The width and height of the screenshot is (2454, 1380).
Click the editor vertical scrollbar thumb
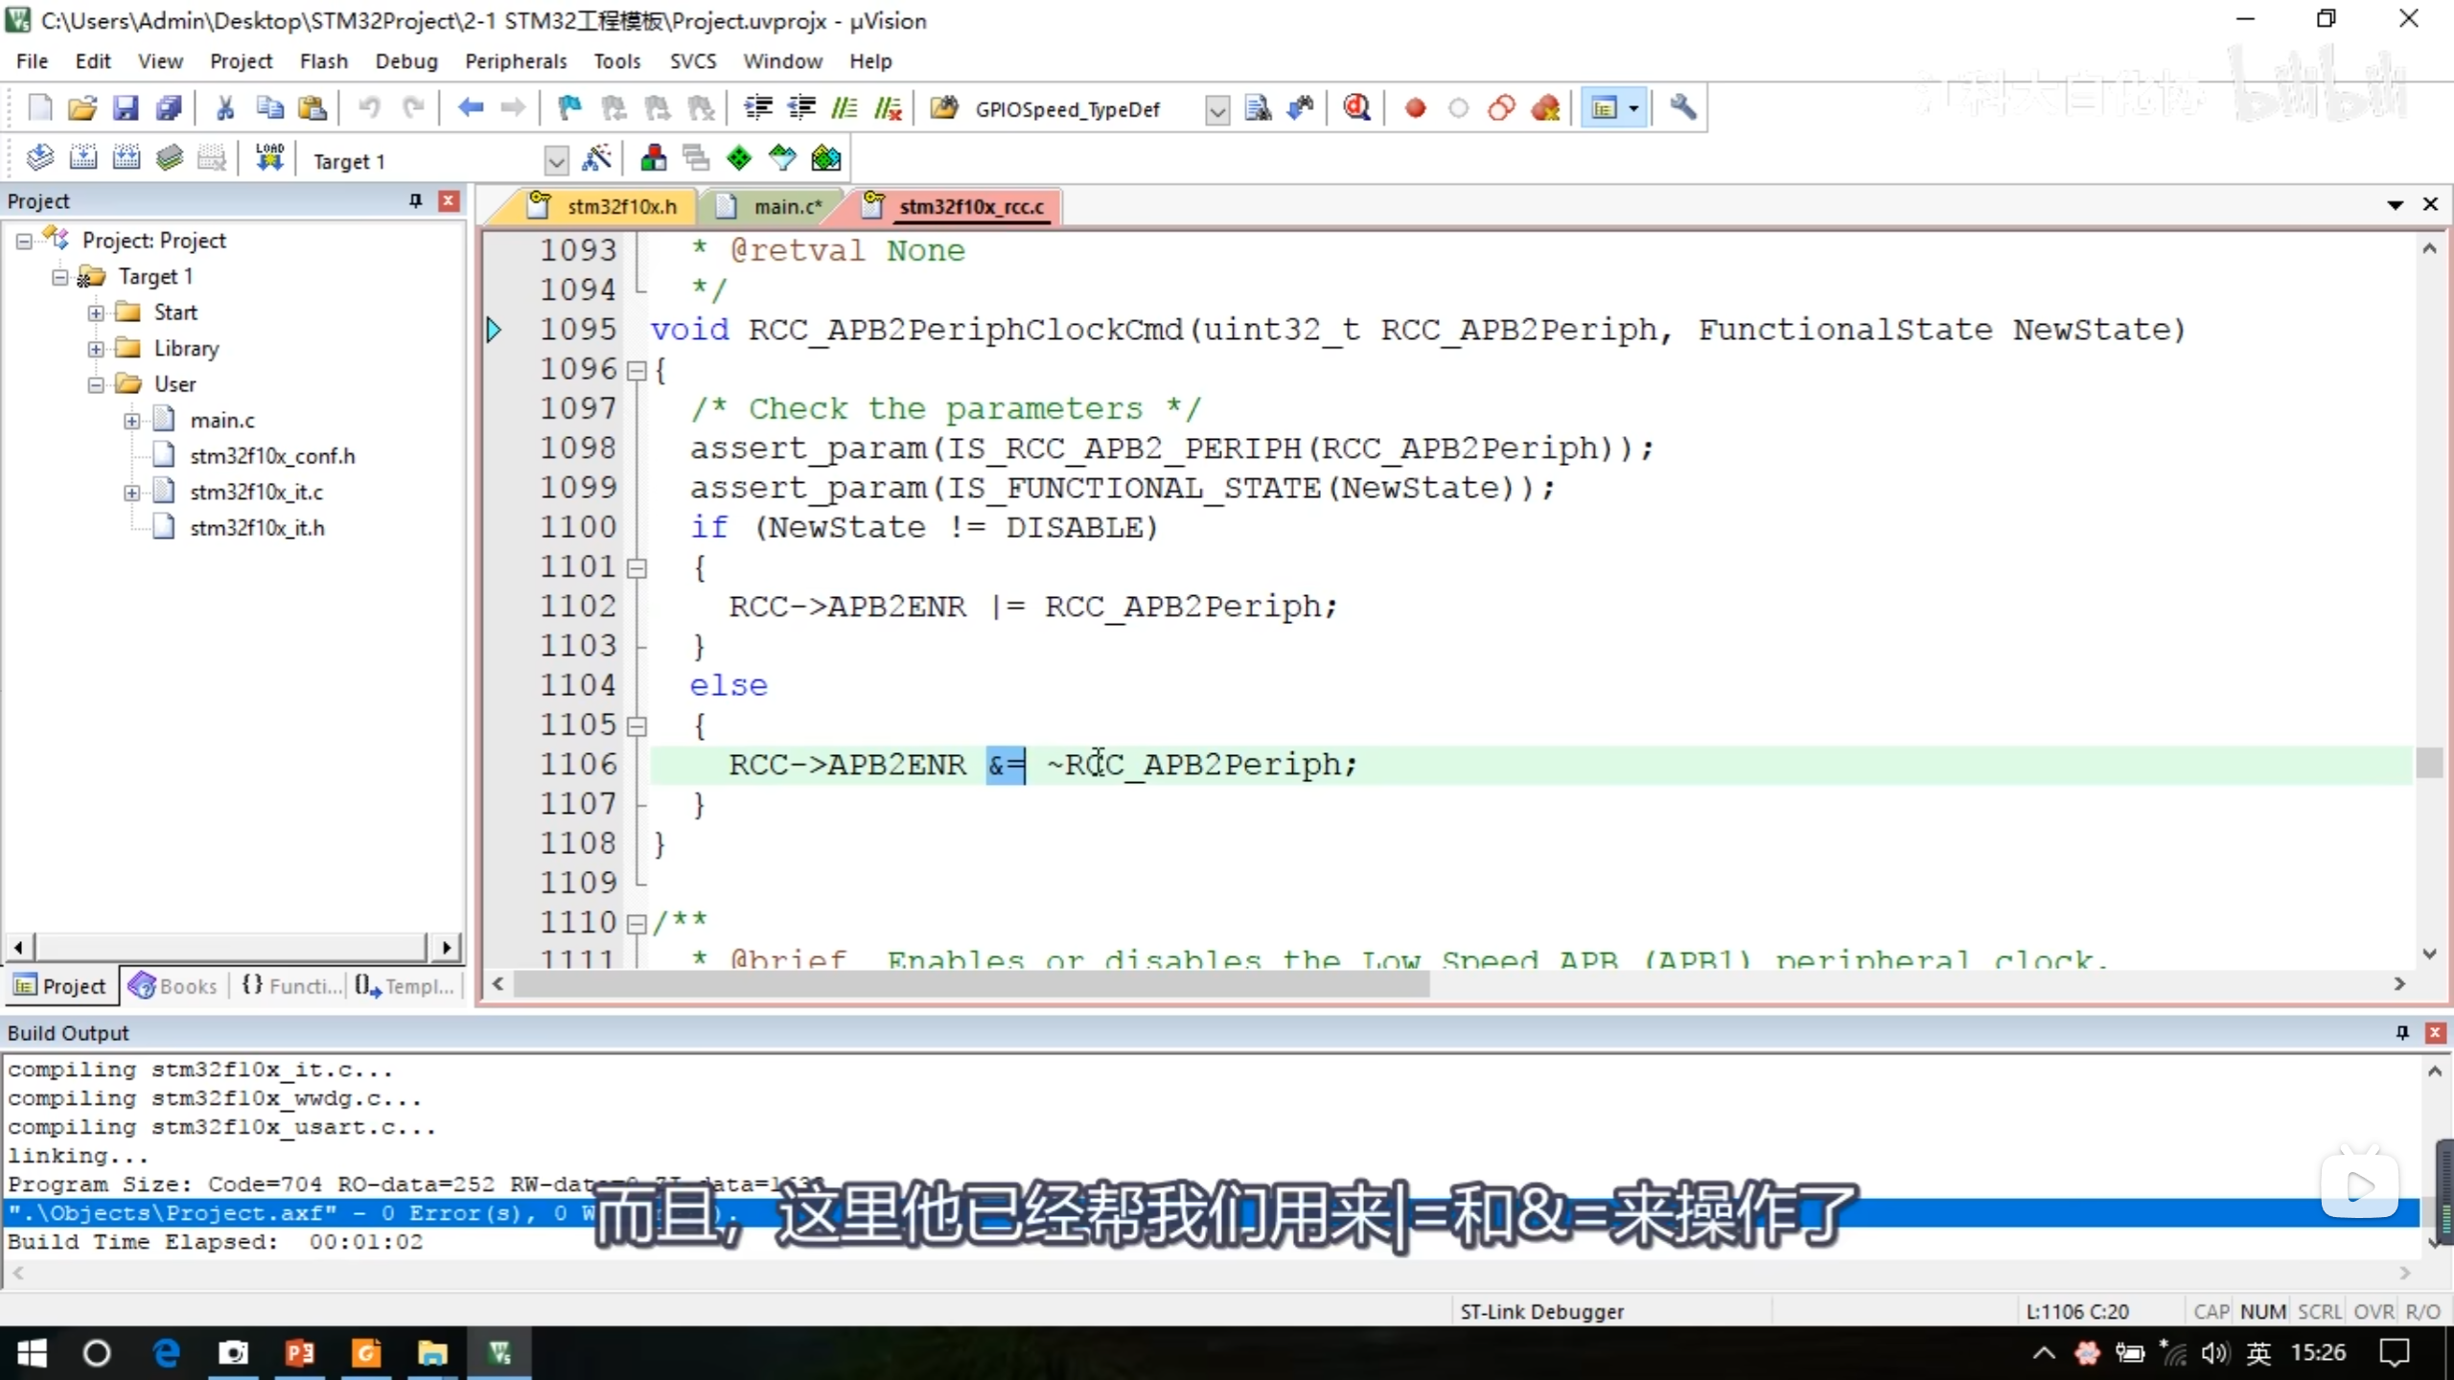(2429, 764)
